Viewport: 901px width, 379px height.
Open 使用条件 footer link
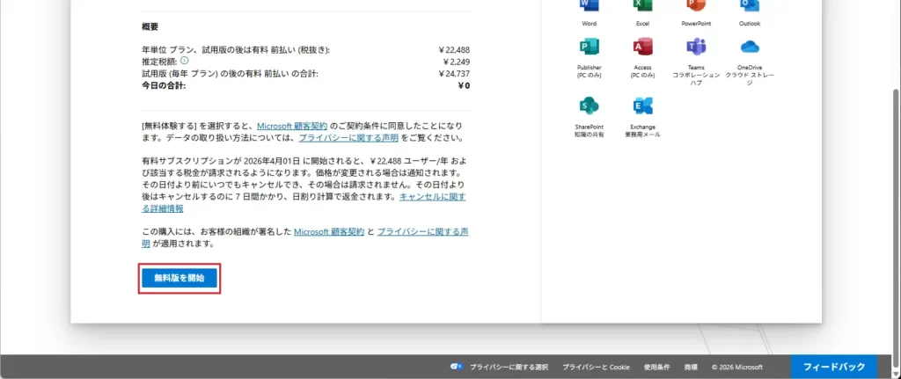pyautogui.click(x=656, y=367)
